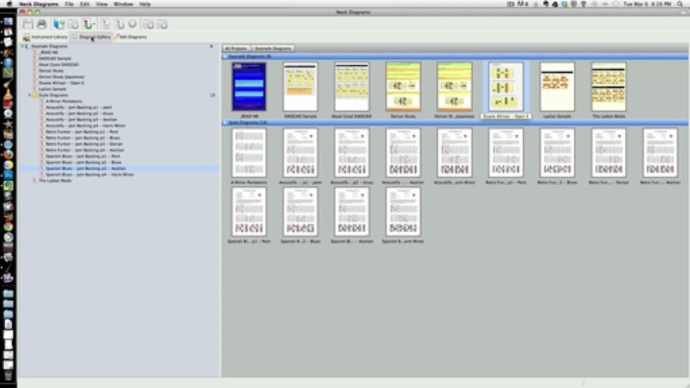690x388 pixels.
Task: Select Retro Funker Jam Backing p3 Dorian
Action: (84, 144)
